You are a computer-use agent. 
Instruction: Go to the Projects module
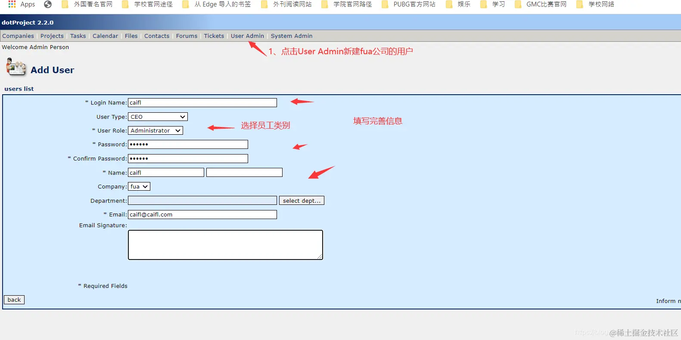point(52,36)
